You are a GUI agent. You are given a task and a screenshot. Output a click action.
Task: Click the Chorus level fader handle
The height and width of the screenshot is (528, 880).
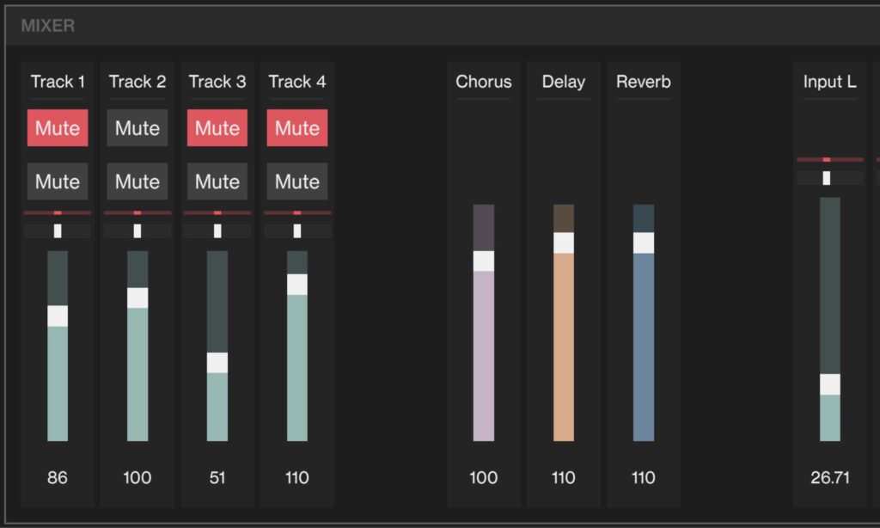[483, 261]
